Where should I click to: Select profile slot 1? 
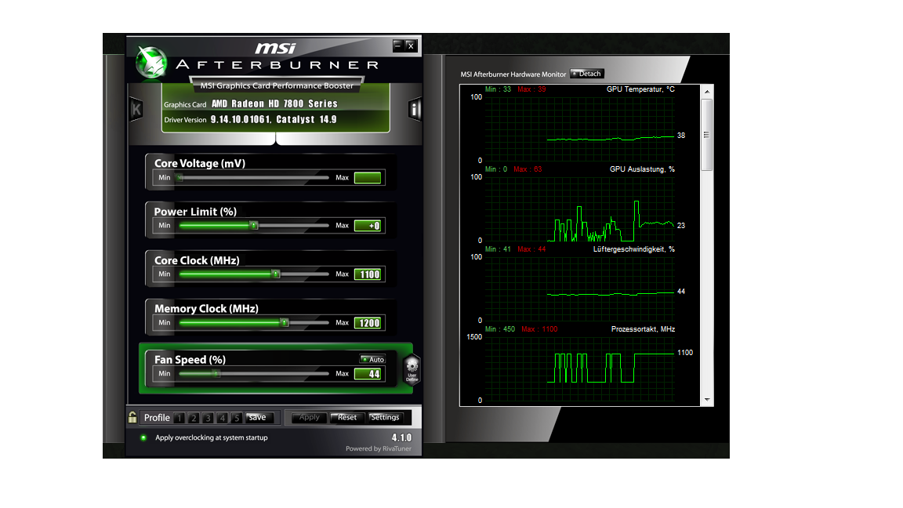[180, 418]
